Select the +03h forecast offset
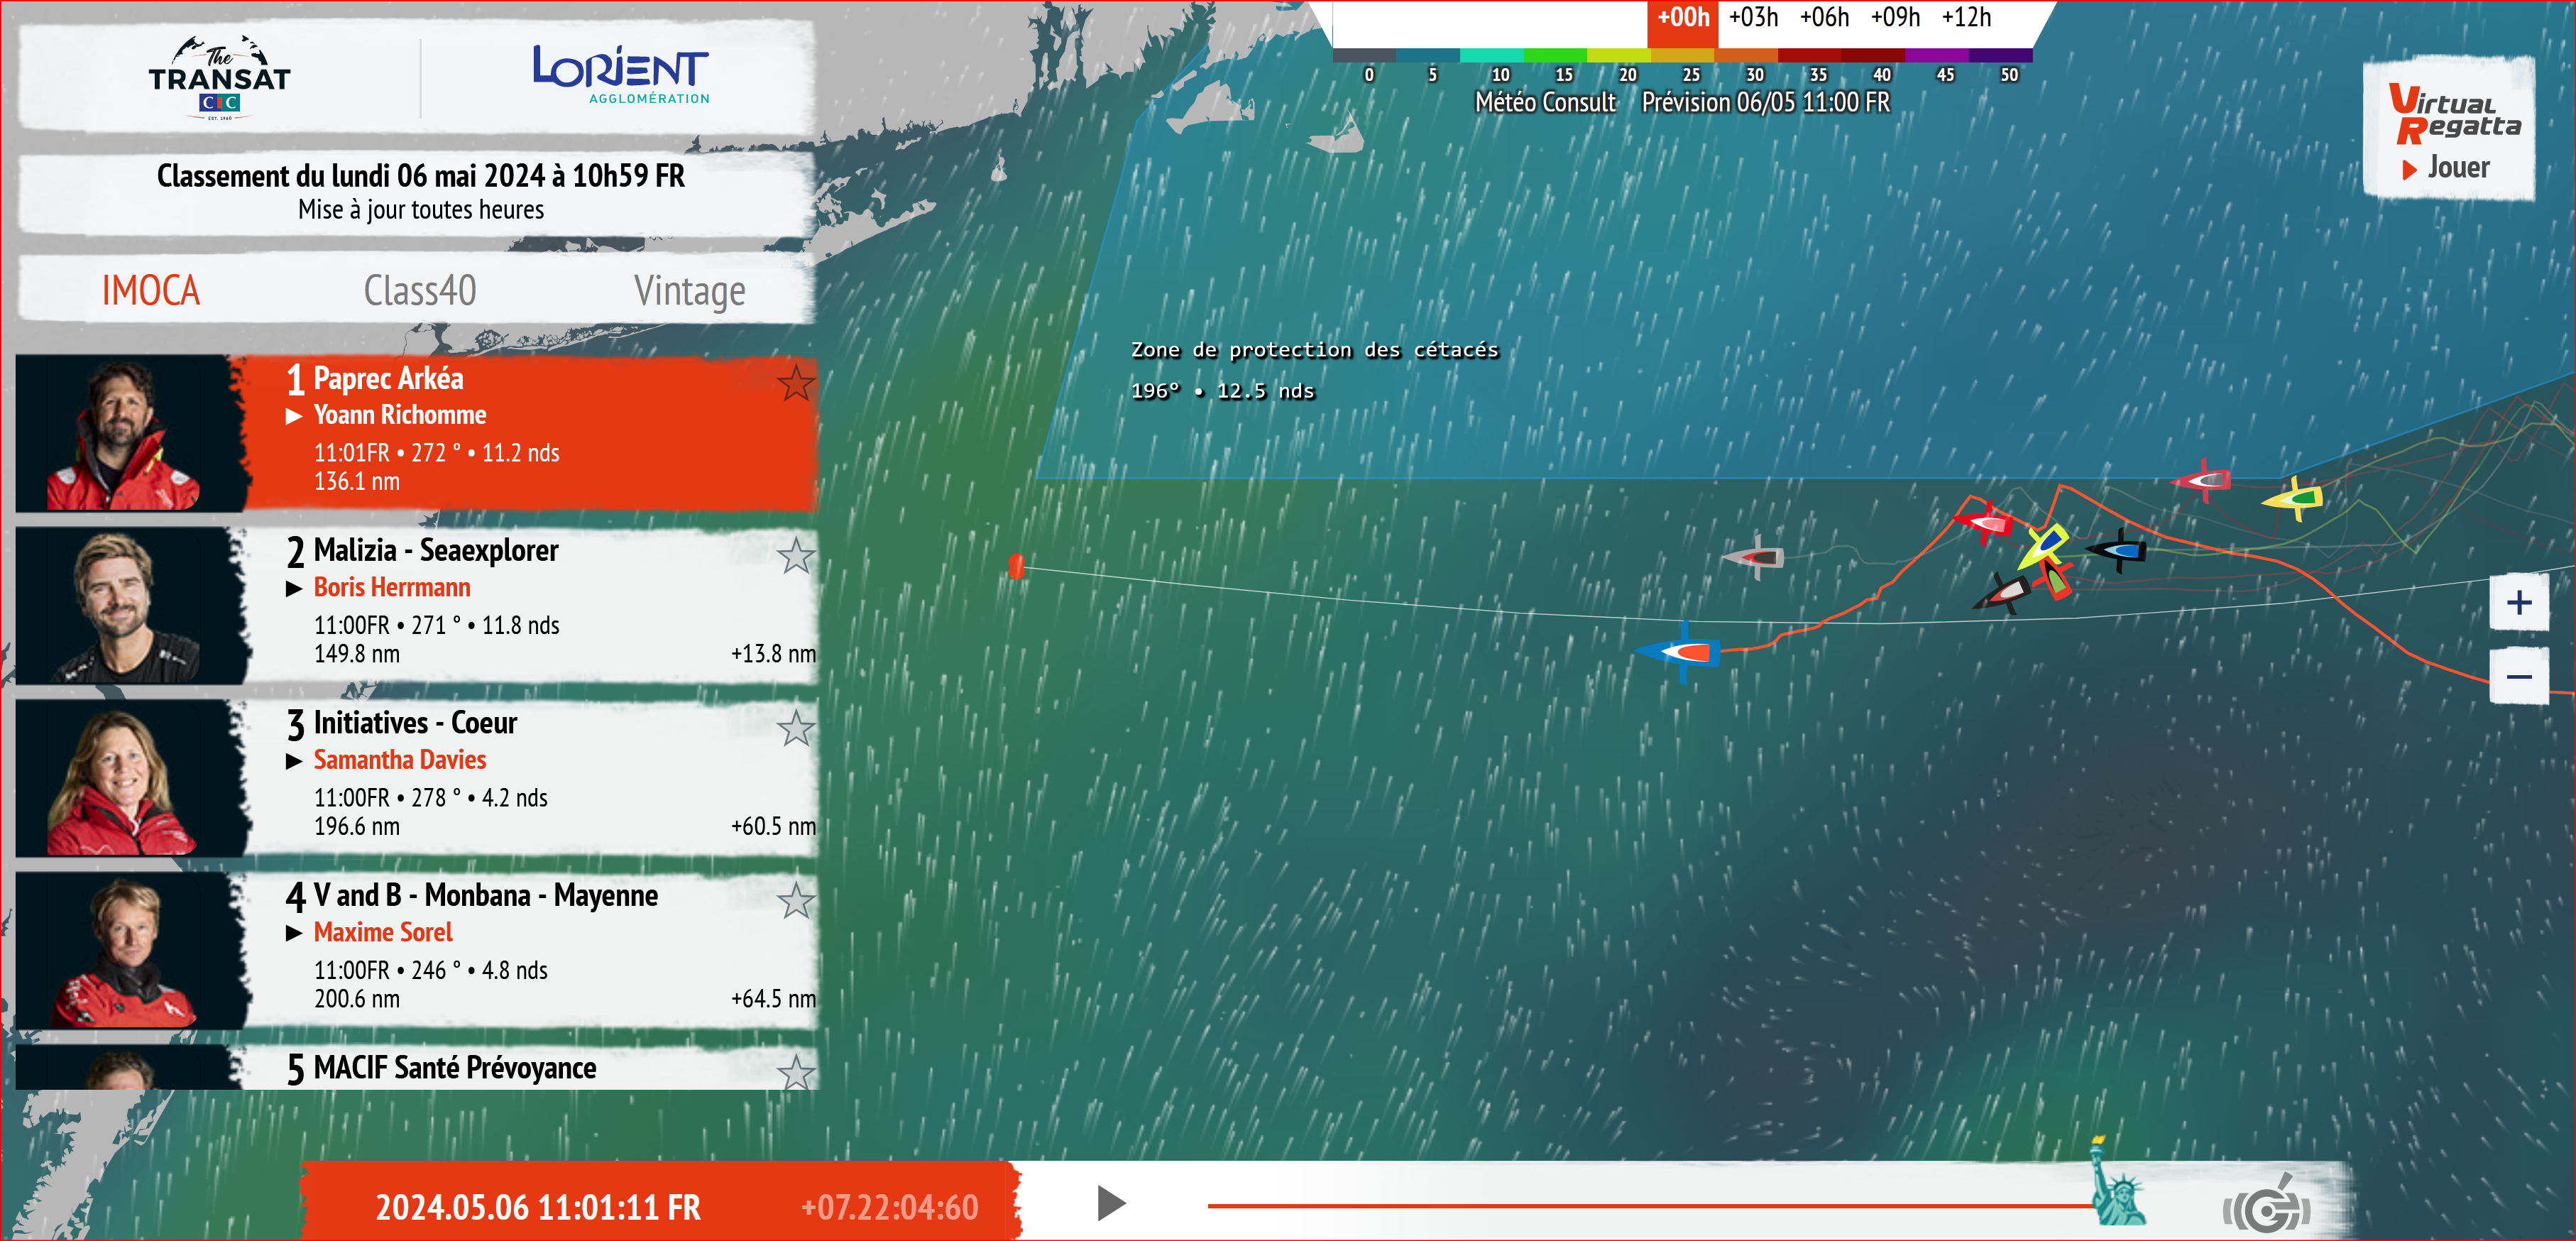Screen dimensions: 2576x1241 pos(1754,18)
